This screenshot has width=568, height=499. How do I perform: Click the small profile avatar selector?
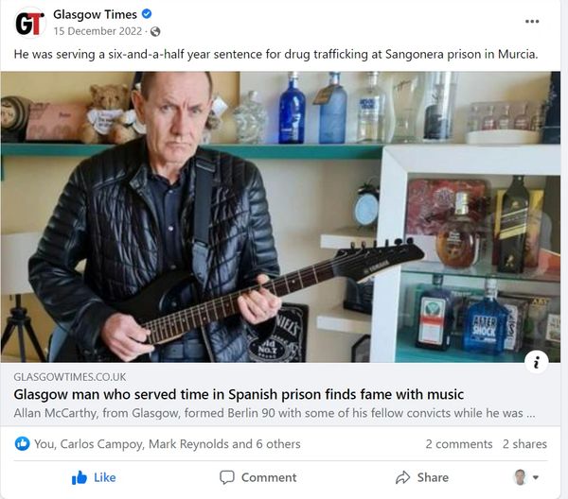click(x=520, y=477)
